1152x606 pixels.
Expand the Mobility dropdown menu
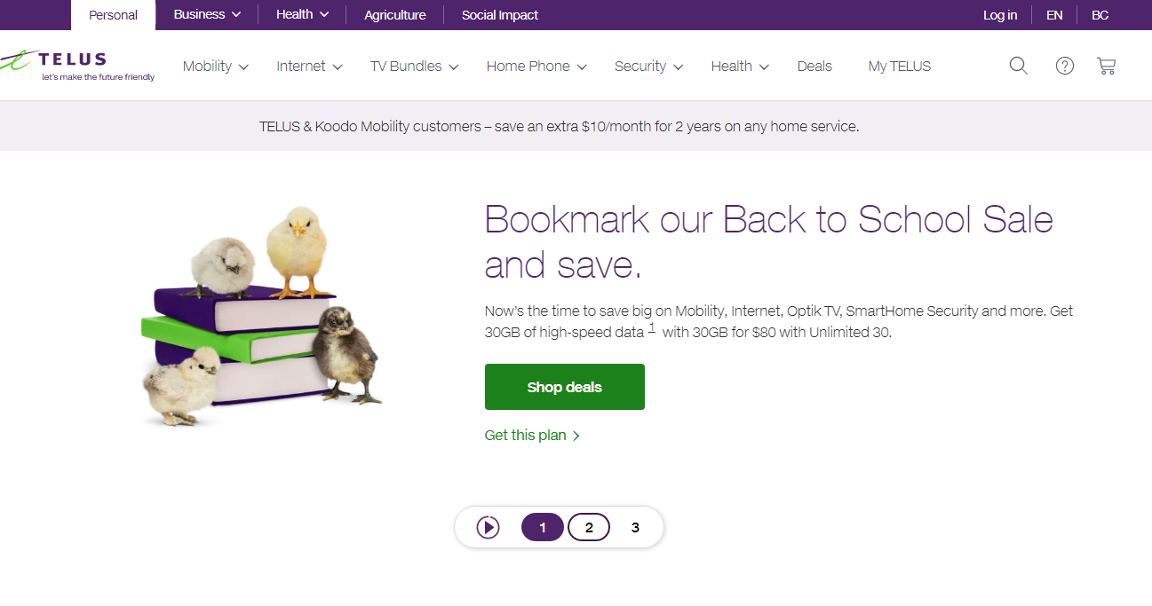point(215,67)
